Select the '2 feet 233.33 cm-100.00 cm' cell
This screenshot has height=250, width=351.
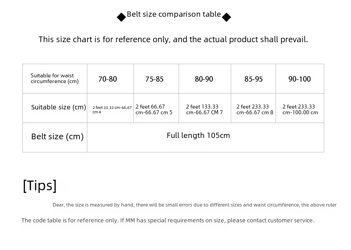coord(300,109)
